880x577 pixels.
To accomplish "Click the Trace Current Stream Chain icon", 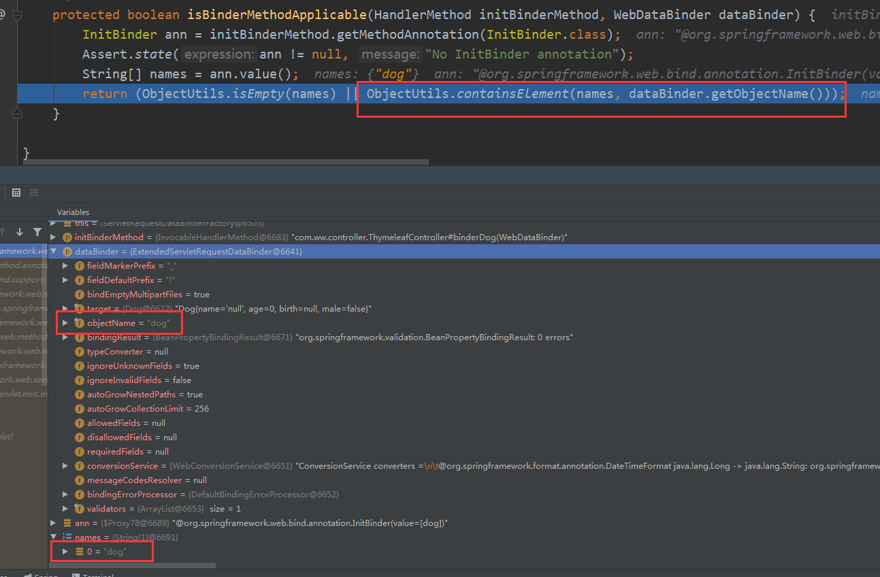I will [x=34, y=193].
